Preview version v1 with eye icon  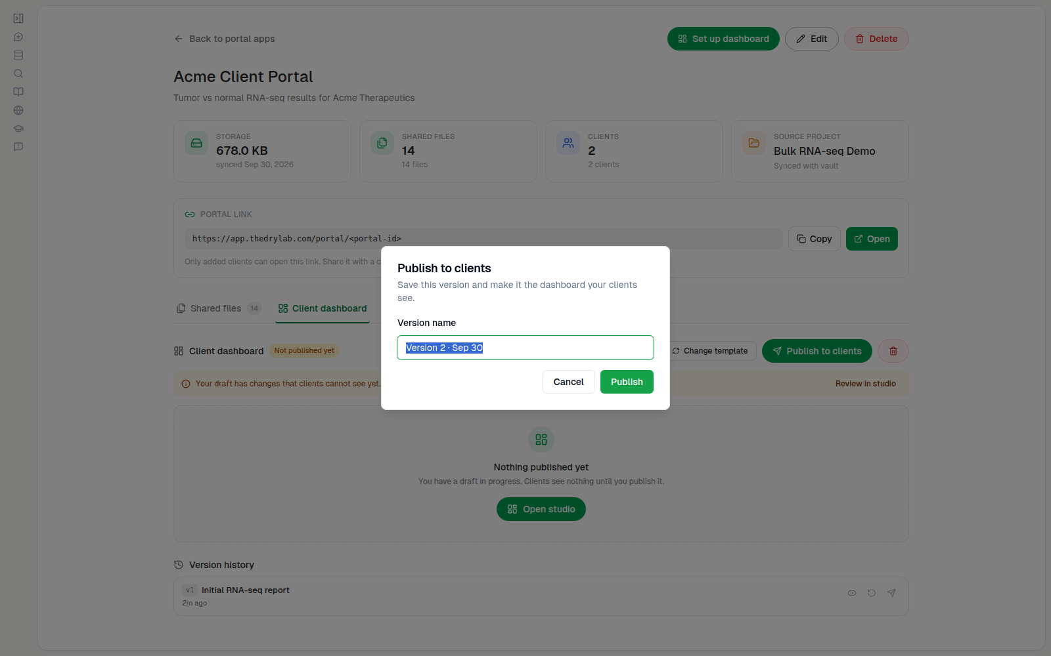click(x=852, y=593)
